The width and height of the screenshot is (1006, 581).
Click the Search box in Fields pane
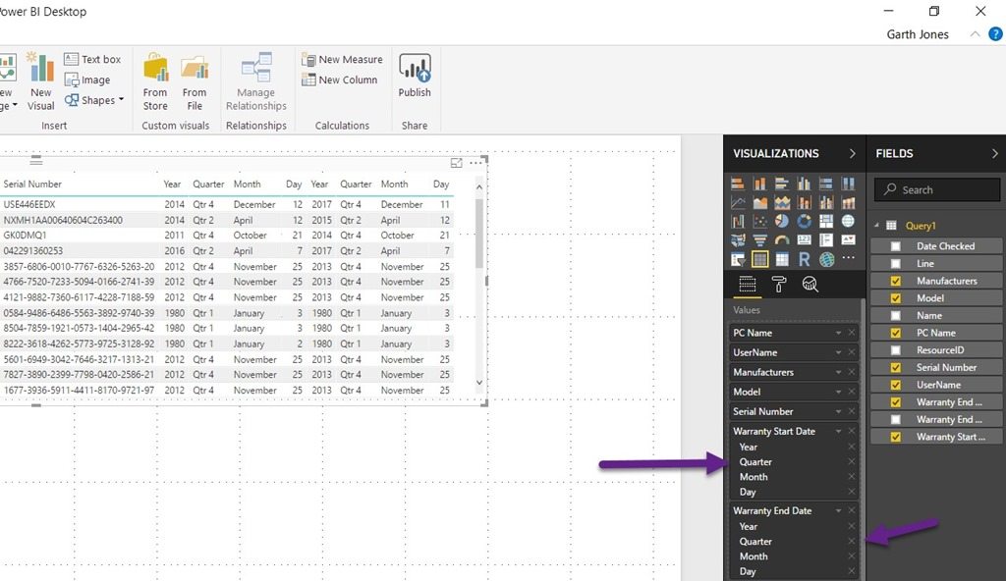[x=936, y=189]
